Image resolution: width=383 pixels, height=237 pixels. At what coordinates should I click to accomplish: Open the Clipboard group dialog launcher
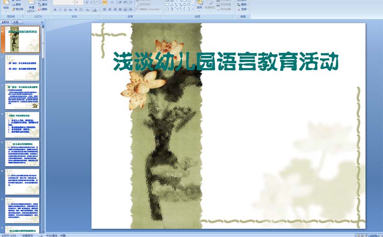click(23, 16)
